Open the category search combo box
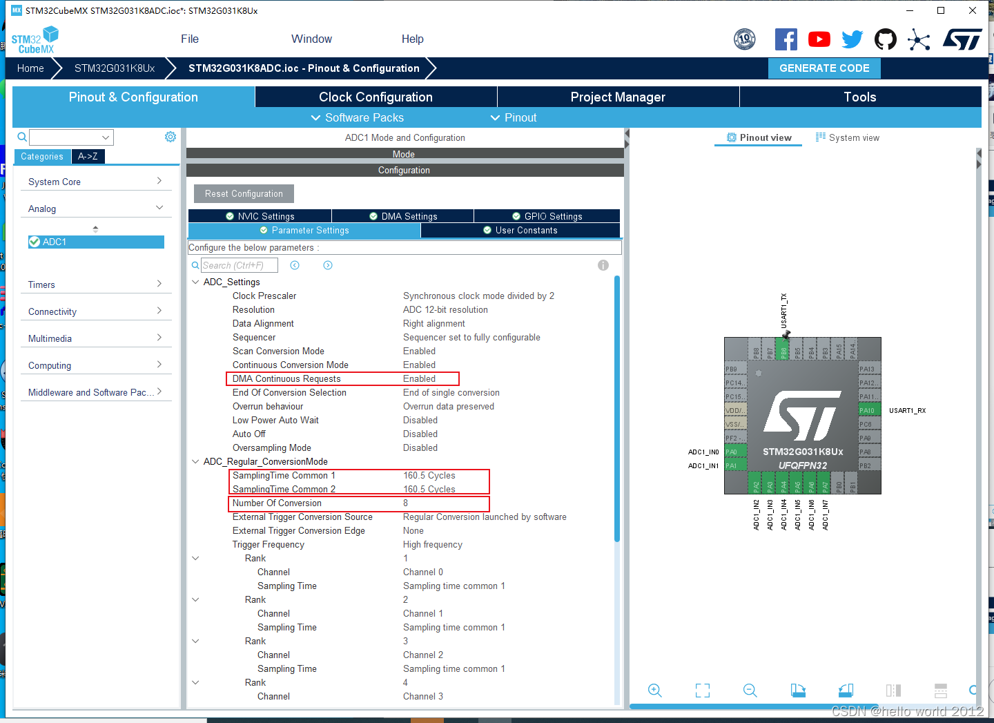The height and width of the screenshot is (723, 994). 71,137
